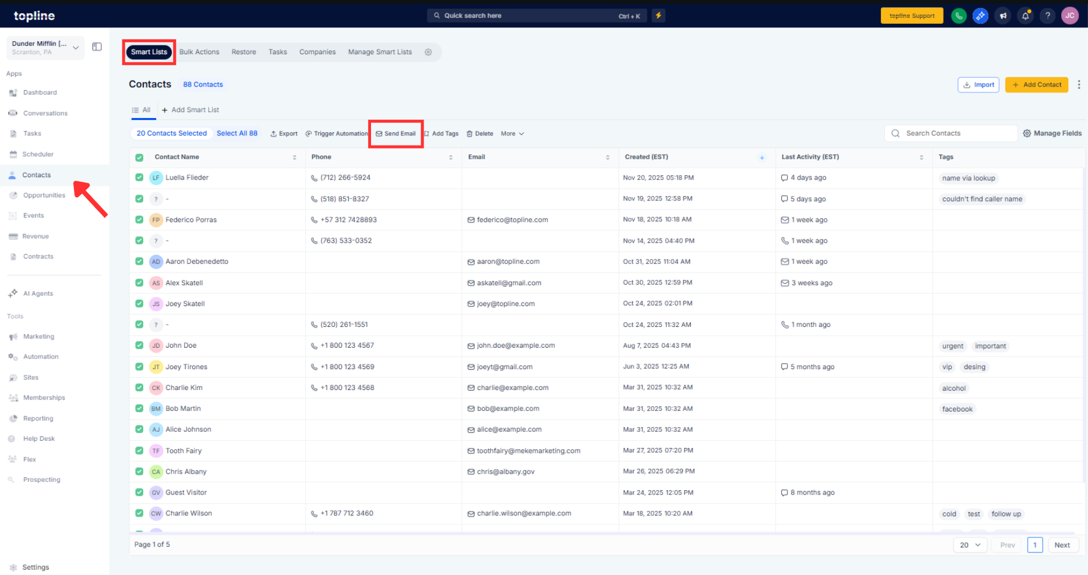Screen dimensions: 1088x575
Task: Open Conversations from the sidebar
Action: coord(45,113)
